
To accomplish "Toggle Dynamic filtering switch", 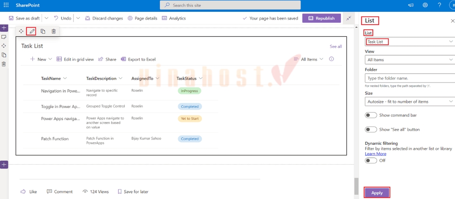I will click(x=371, y=160).
